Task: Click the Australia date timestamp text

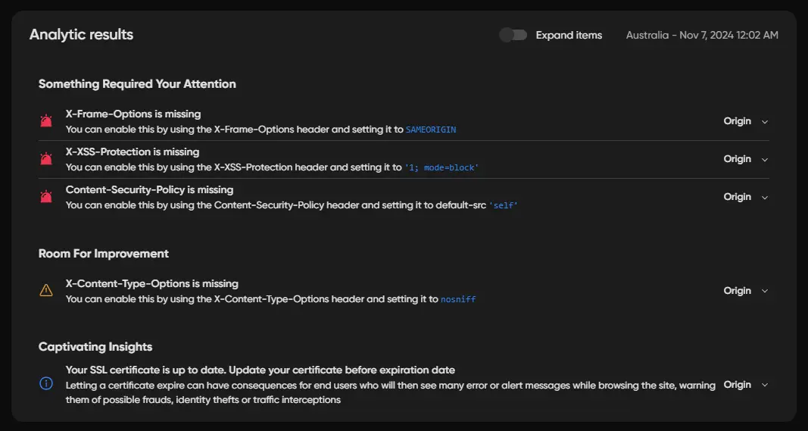Action: tap(702, 35)
